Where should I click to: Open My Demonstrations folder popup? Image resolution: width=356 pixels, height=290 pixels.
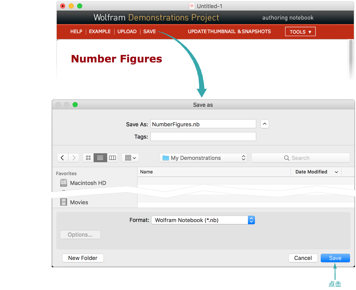[x=203, y=158]
